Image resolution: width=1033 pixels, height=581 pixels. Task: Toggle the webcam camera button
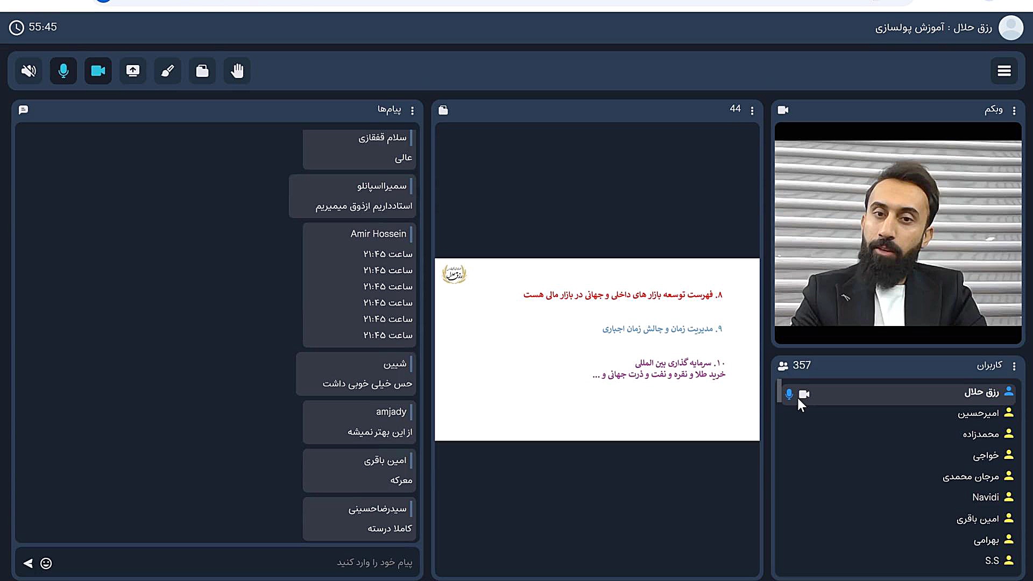tap(98, 71)
